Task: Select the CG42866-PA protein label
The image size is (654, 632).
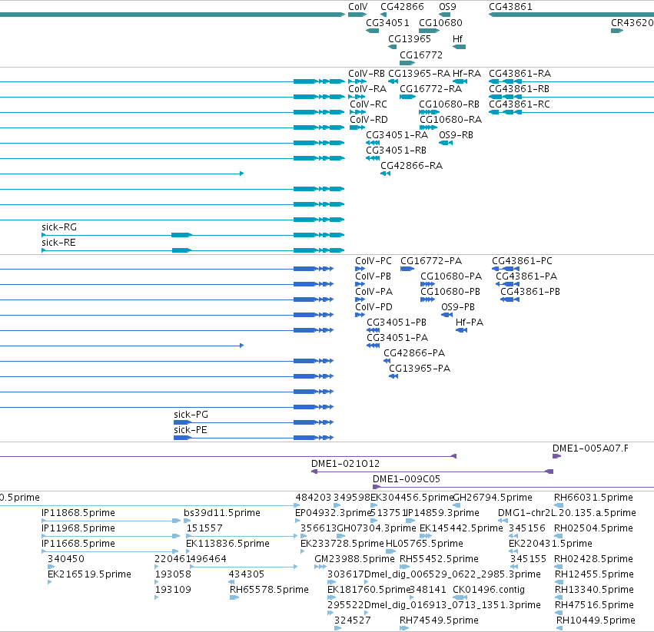Action: pos(414,353)
